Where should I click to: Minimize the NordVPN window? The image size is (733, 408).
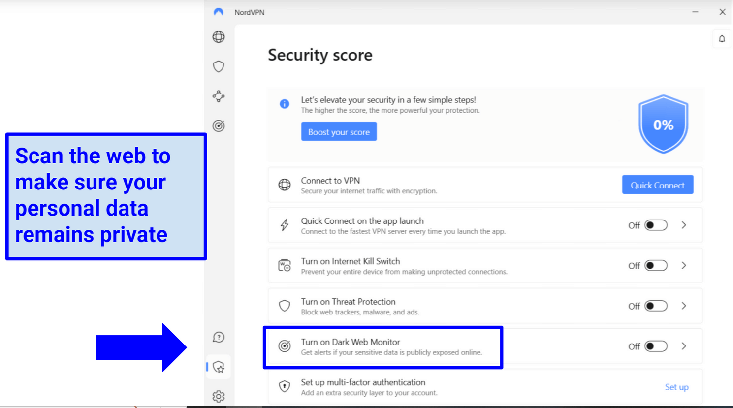[x=695, y=12]
